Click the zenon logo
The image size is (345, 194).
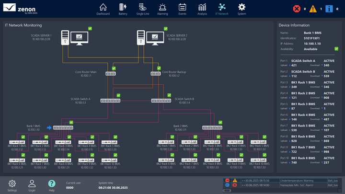click(x=20, y=9)
